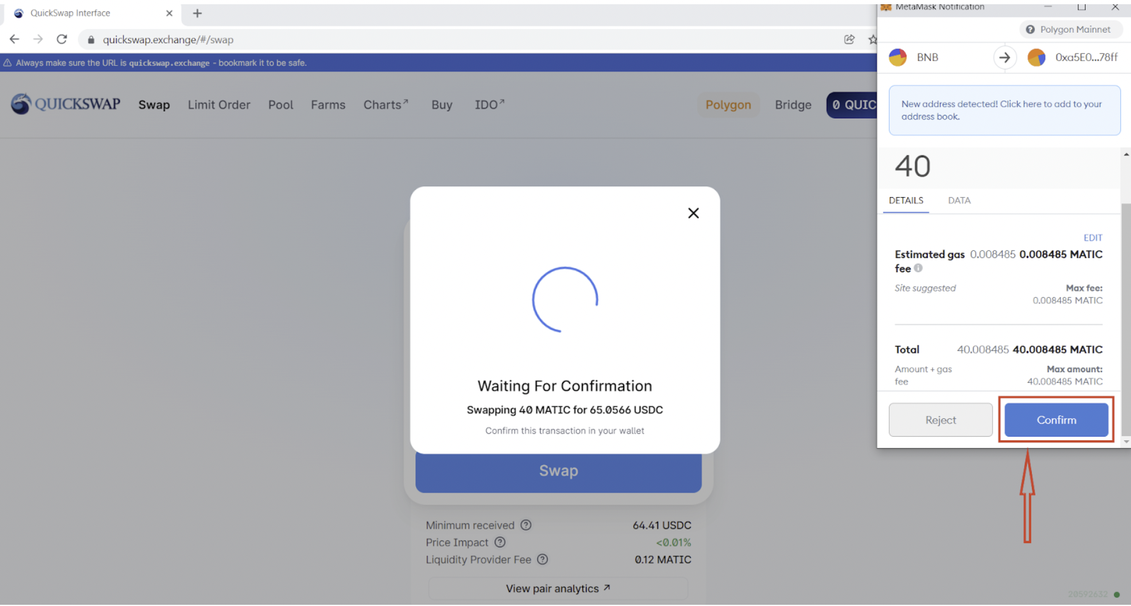Open the IDO external link
This screenshot has width=1131, height=606.
tap(489, 105)
